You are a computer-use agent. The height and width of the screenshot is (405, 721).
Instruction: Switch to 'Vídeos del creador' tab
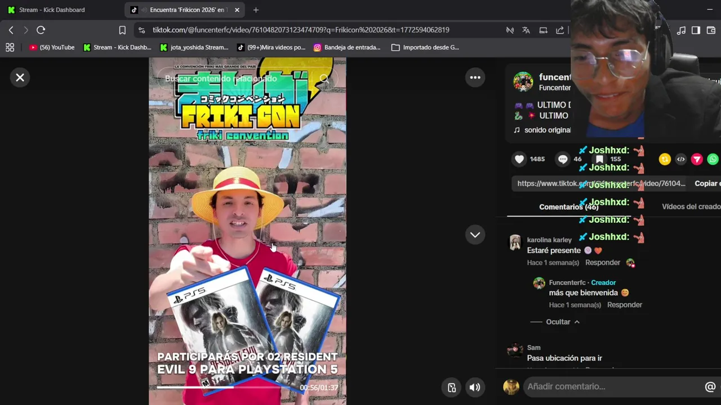click(691, 206)
